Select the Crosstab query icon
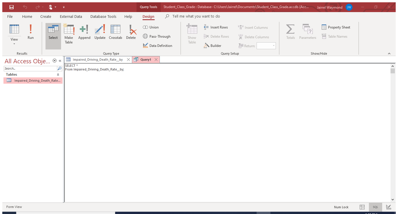 point(115,32)
